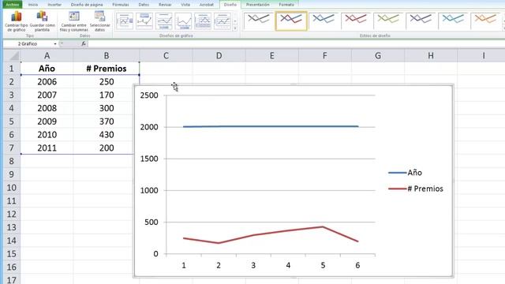This screenshot has width=505, height=284.
Task: Apply the blue chart style
Action: pos(324,21)
